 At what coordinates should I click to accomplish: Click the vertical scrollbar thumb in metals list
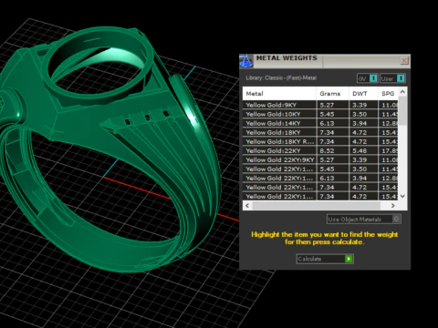point(402,111)
